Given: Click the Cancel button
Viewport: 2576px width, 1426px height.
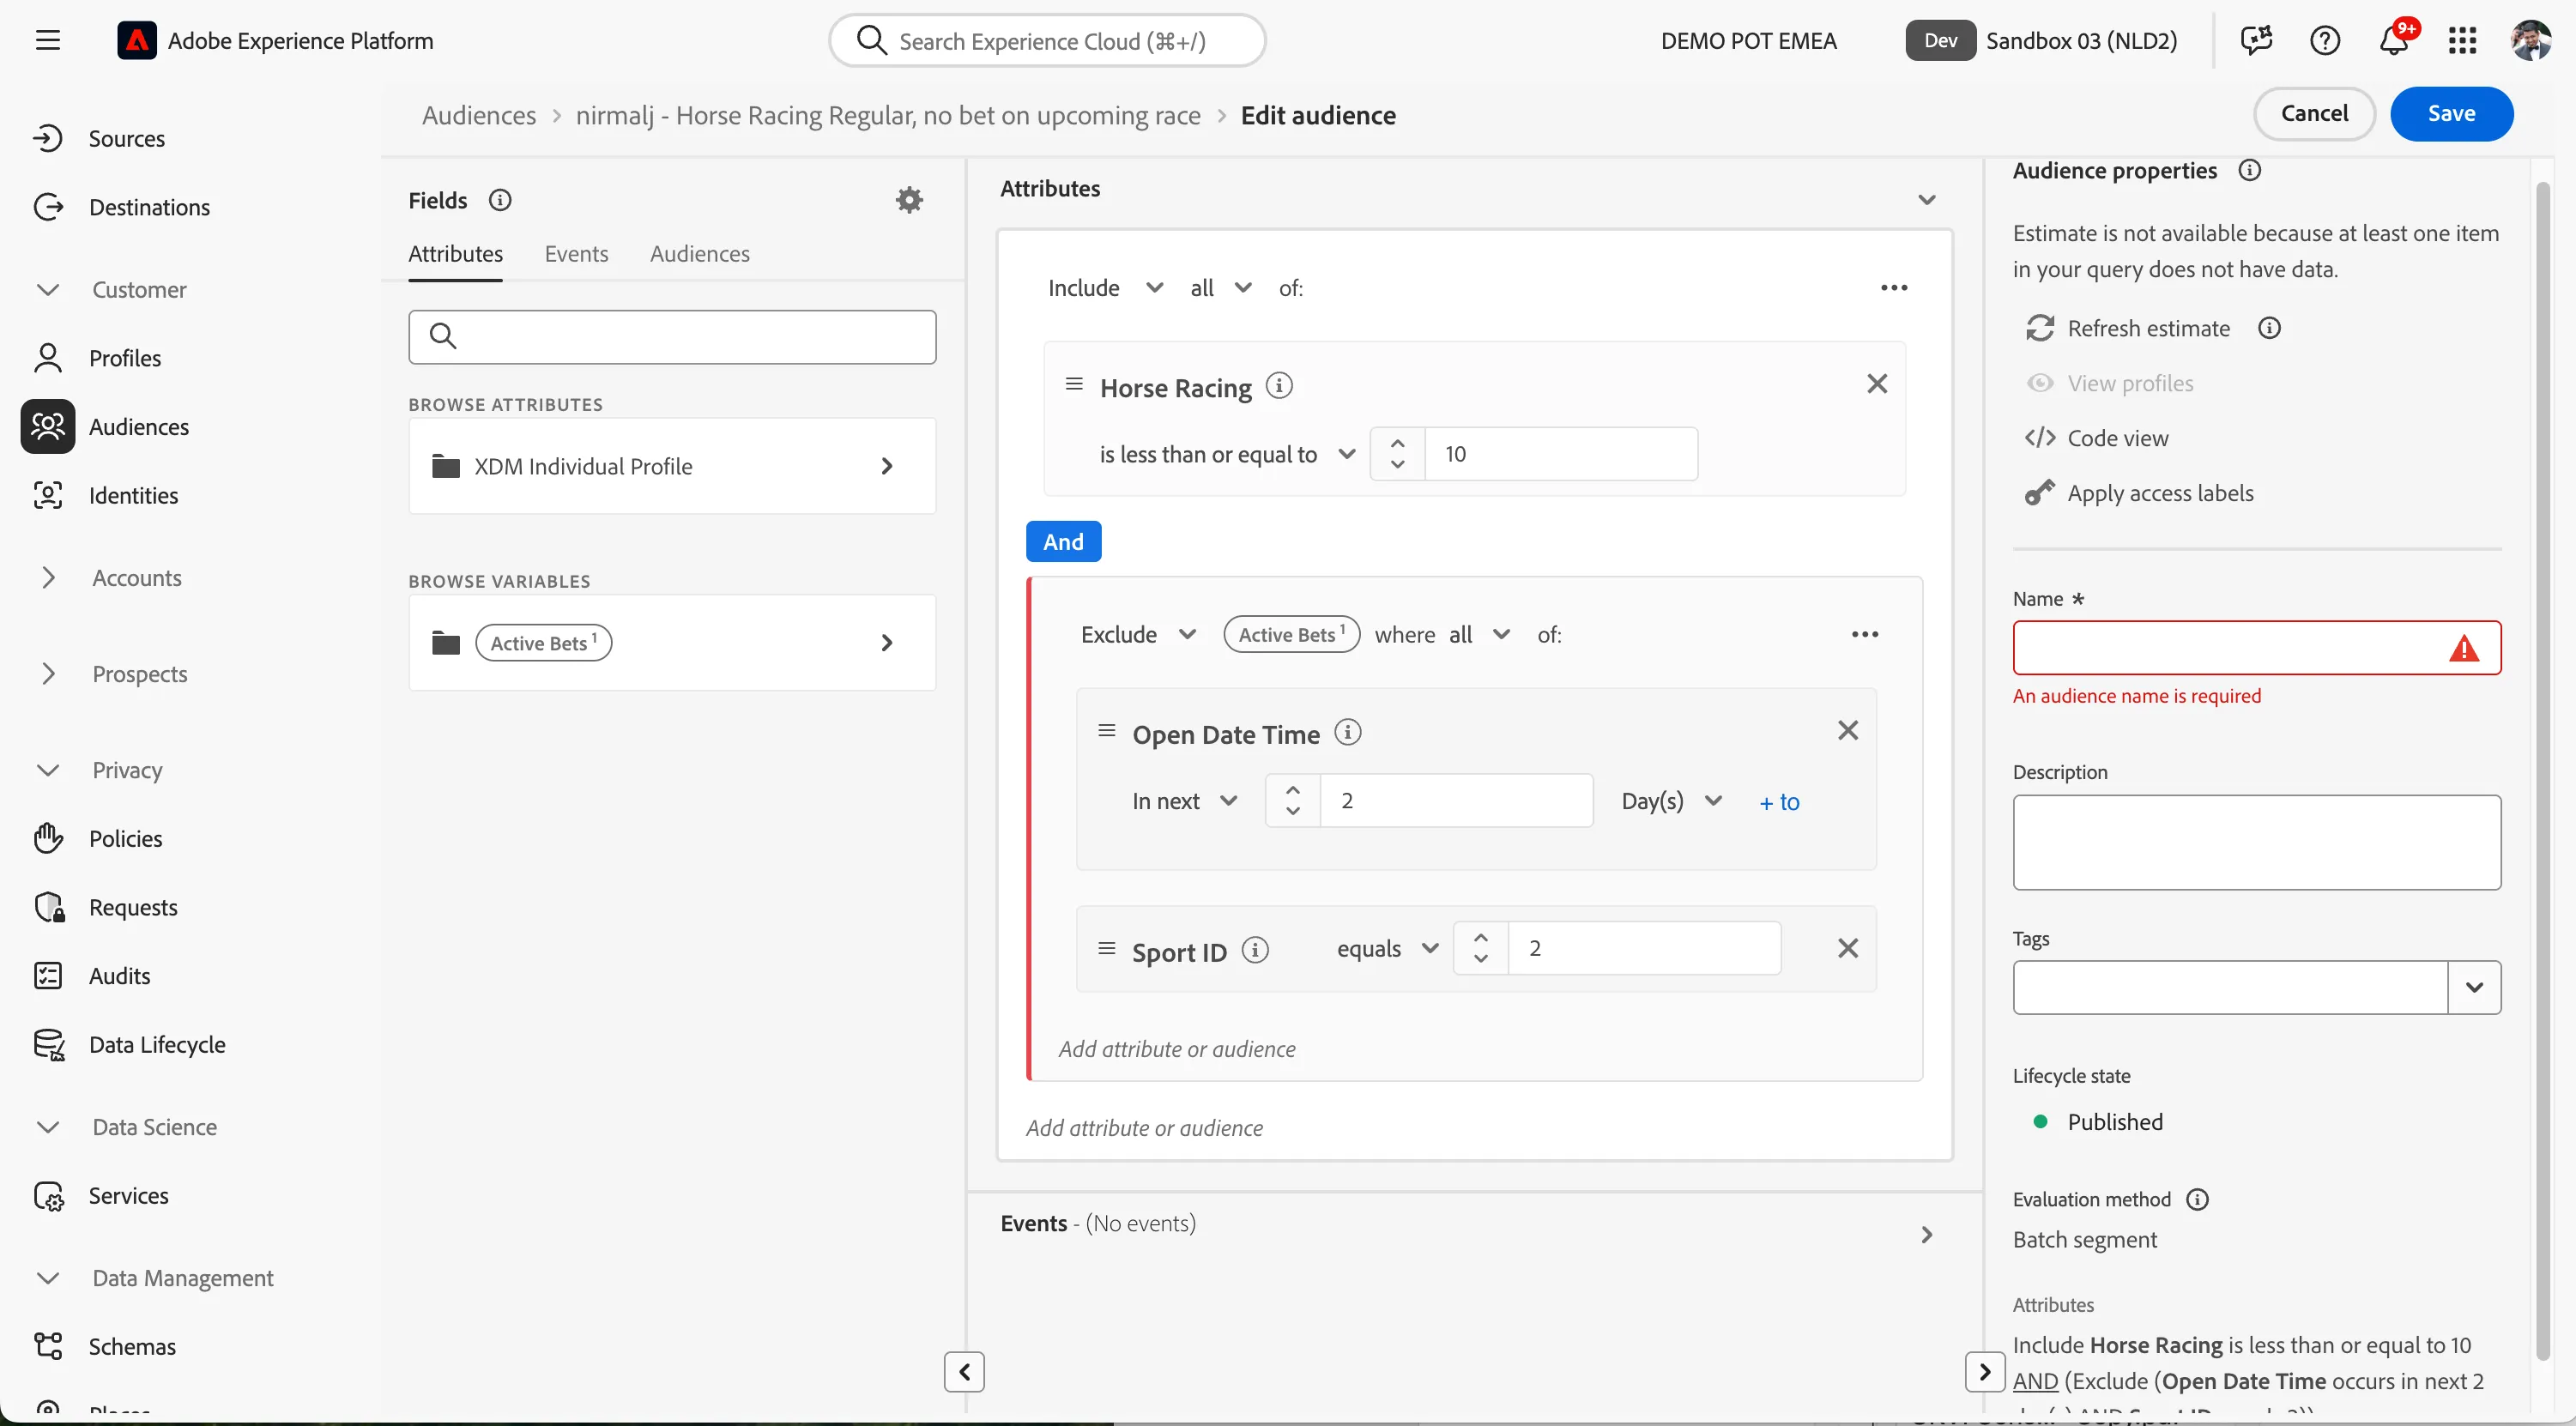Looking at the screenshot, I should (2314, 114).
